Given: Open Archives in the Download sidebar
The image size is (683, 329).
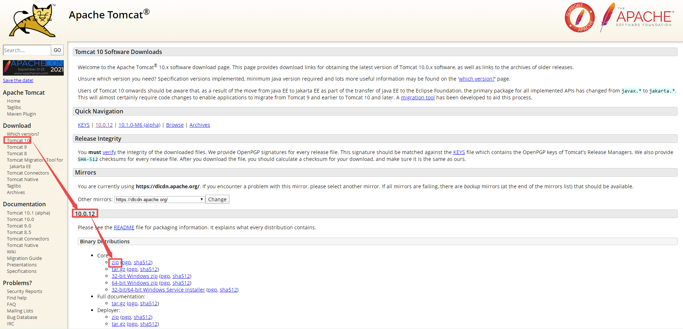Looking at the screenshot, I should point(16,193).
